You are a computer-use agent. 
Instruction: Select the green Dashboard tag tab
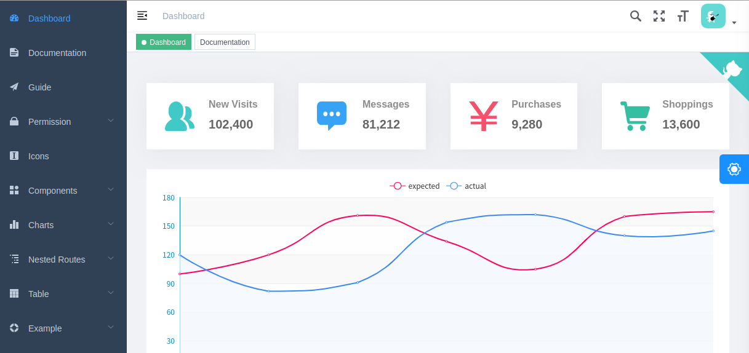click(x=164, y=42)
